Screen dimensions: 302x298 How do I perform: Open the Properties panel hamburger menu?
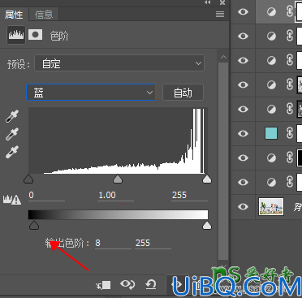pos(220,15)
